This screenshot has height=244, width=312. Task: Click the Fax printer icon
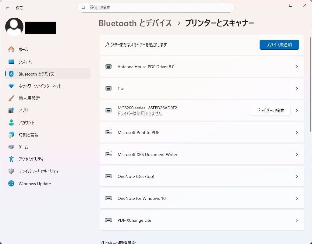point(108,89)
